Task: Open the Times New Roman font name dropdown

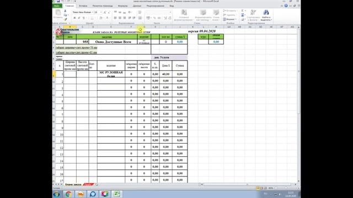Action: point(93,12)
